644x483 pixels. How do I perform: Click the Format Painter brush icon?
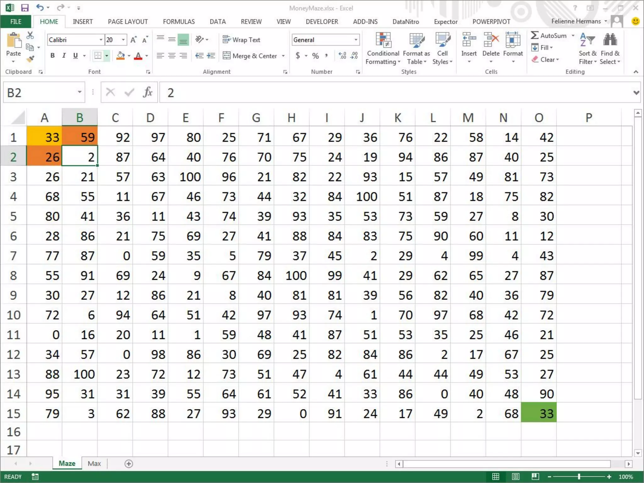(31, 59)
